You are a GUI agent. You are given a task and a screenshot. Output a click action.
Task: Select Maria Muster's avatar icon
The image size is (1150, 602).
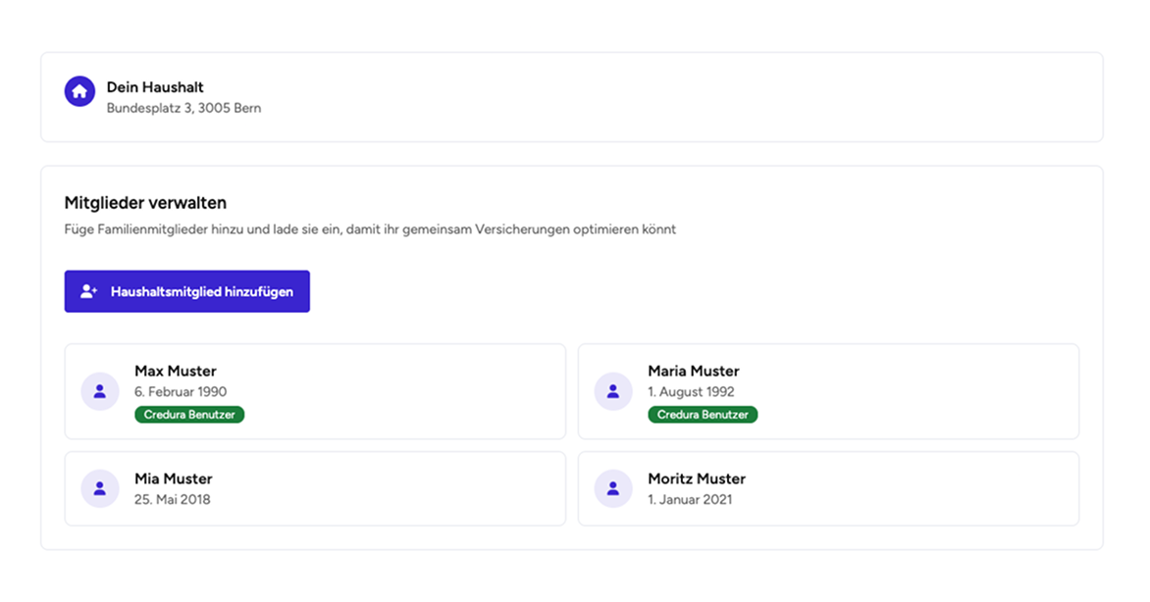[612, 391]
